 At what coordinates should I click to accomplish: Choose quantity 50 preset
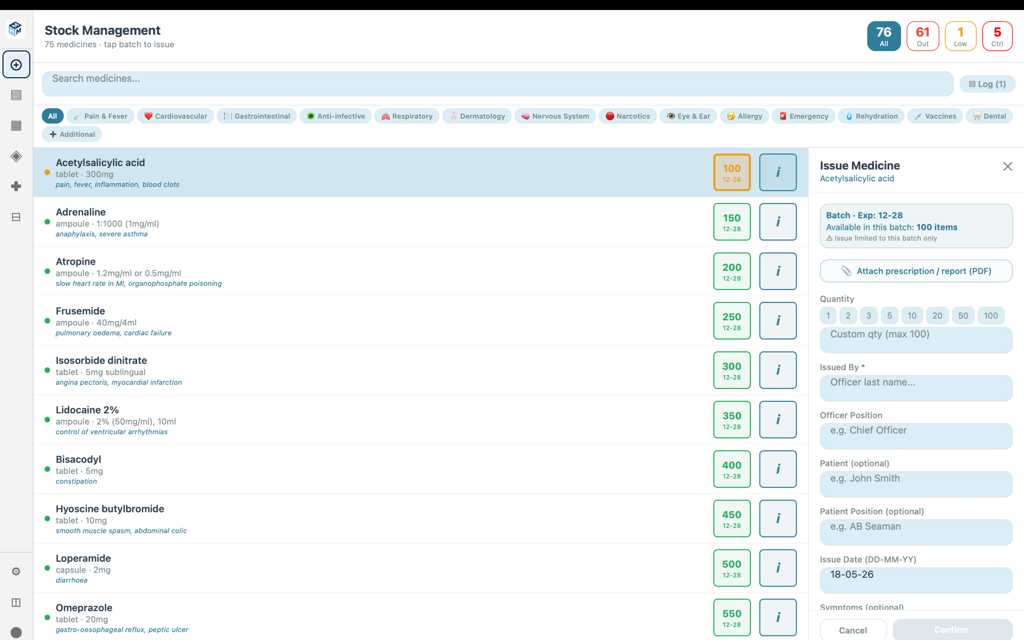pyautogui.click(x=962, y=315)
